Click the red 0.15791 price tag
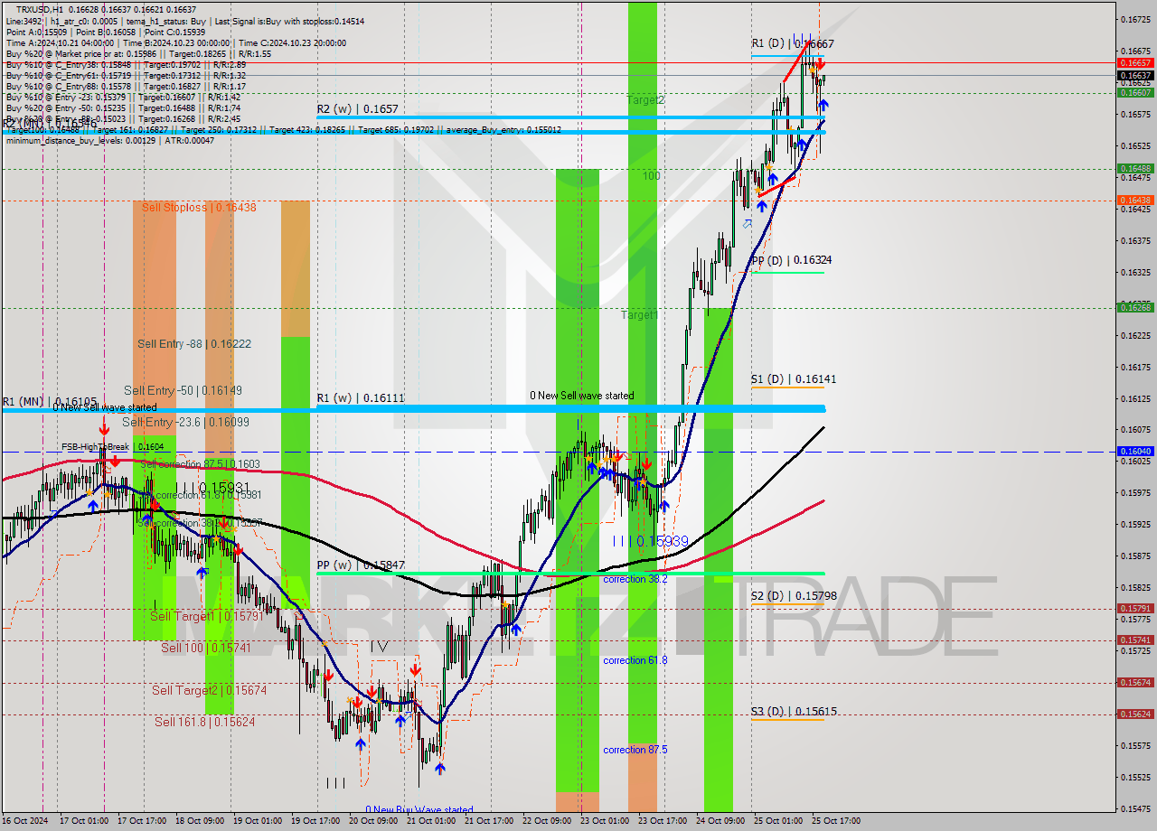The image size is (1157, 831). coord(1135,608)
